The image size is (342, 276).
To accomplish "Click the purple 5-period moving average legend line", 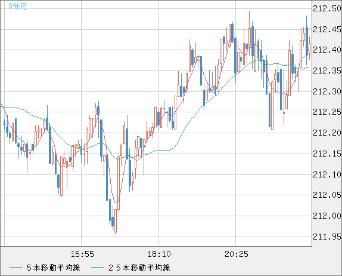I will tap(15, 268).
